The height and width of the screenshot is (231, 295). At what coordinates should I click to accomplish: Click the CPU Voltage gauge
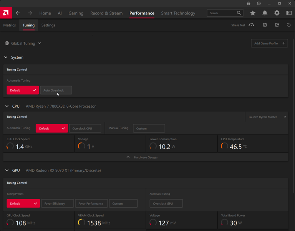pyautogui.click(x=82, y=146)
